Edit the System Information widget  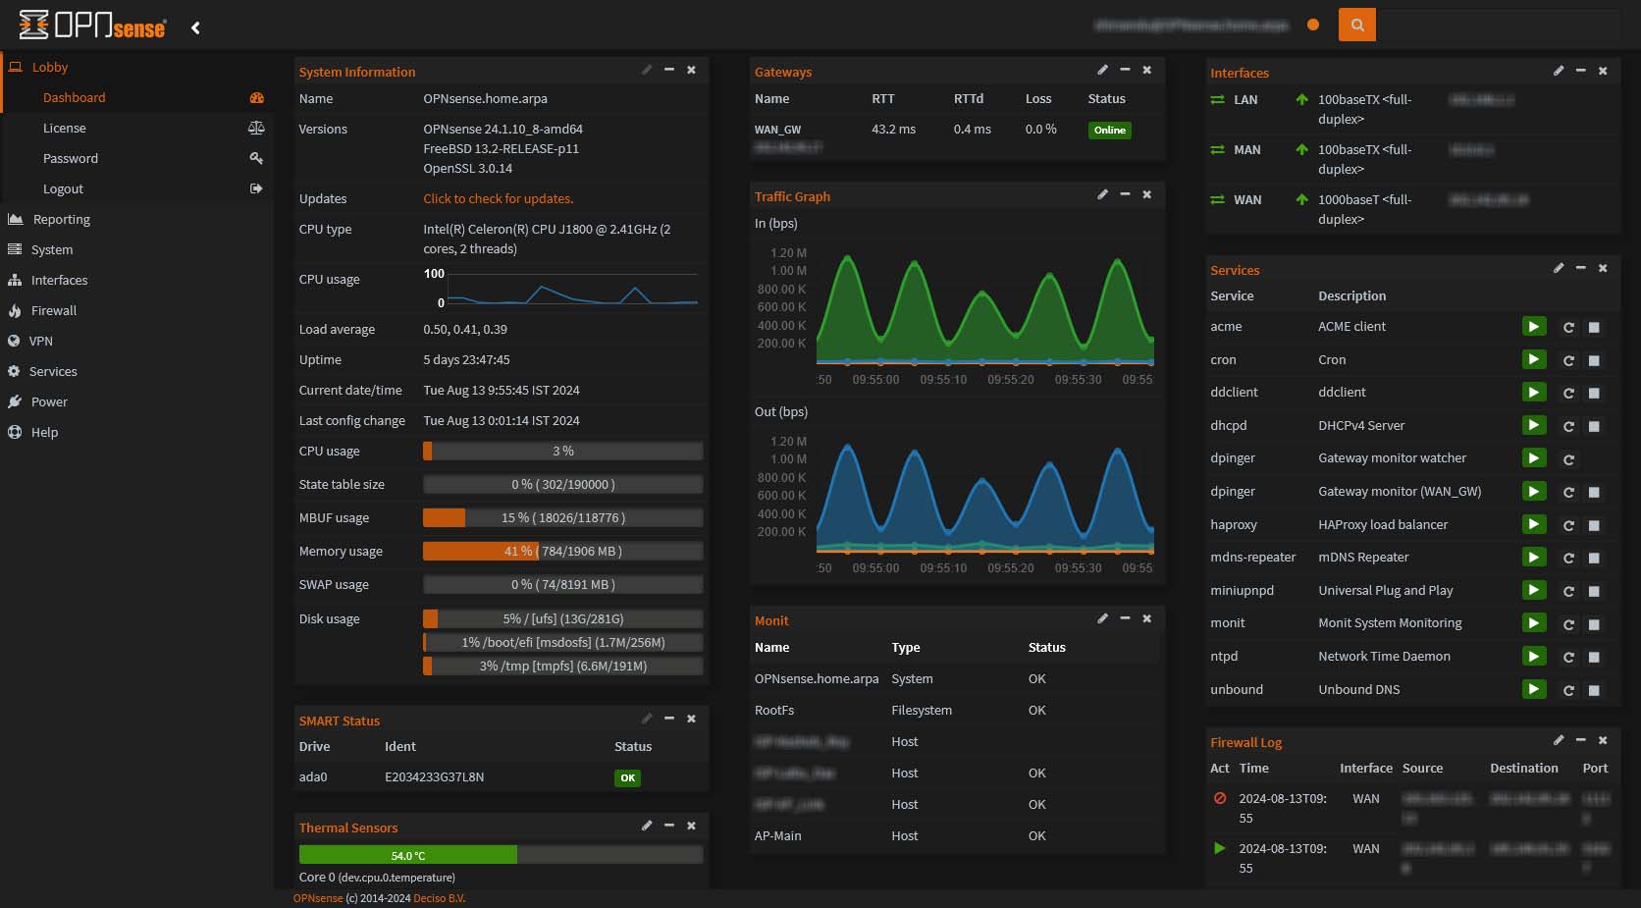[x=647, y=70]
